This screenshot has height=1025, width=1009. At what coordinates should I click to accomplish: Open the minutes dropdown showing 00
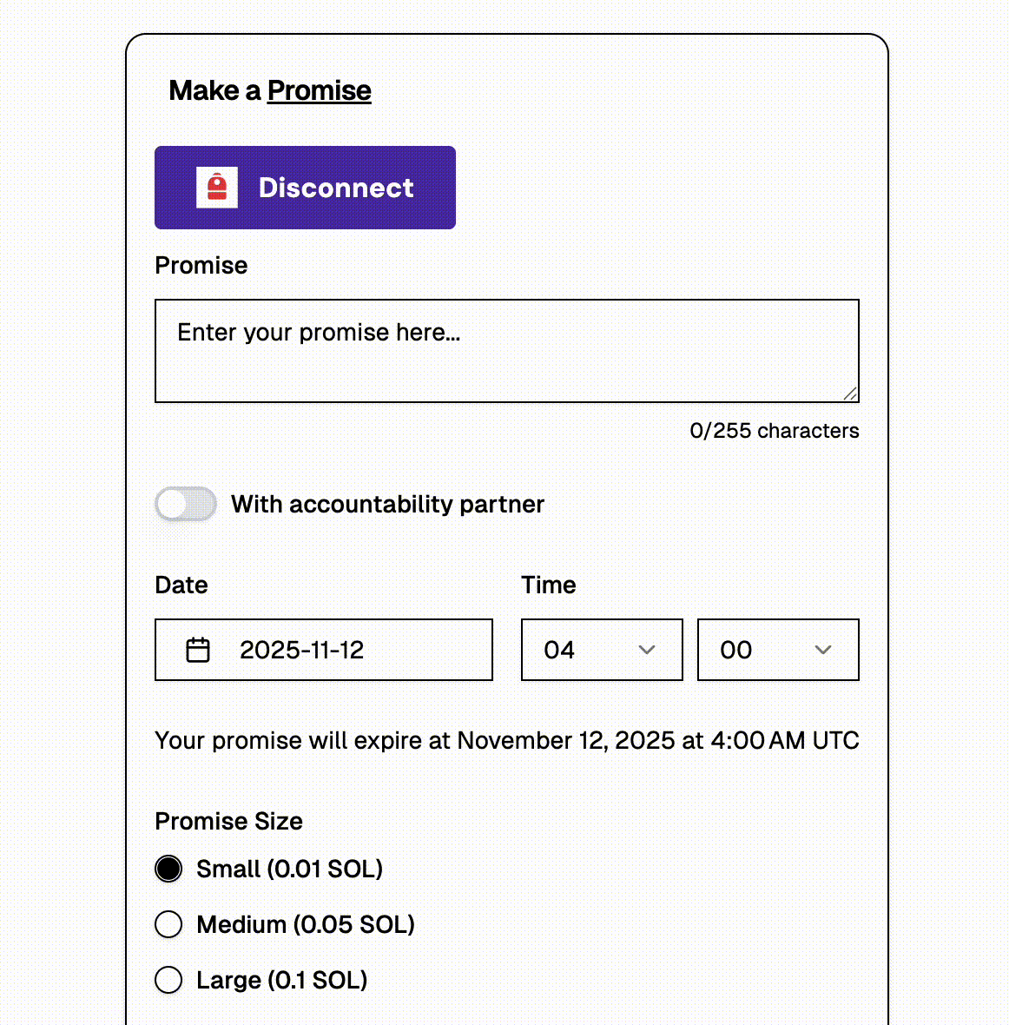click(x=778, y=650)
